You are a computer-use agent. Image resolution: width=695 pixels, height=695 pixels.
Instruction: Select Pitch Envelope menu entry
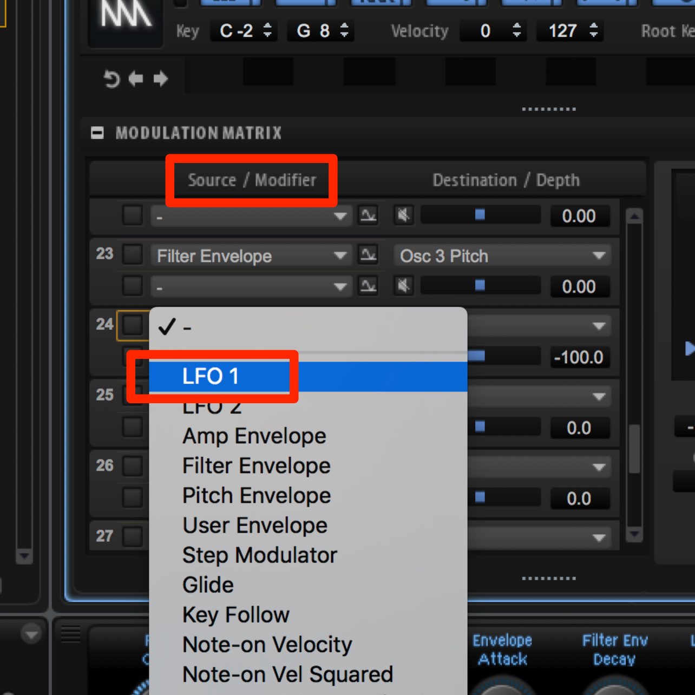308,495
